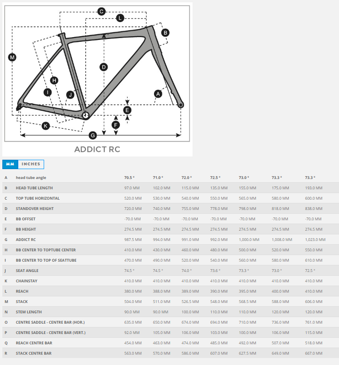Click marker H on the seat tube
This screenshot has height=365, width=339.
[54, 80]
